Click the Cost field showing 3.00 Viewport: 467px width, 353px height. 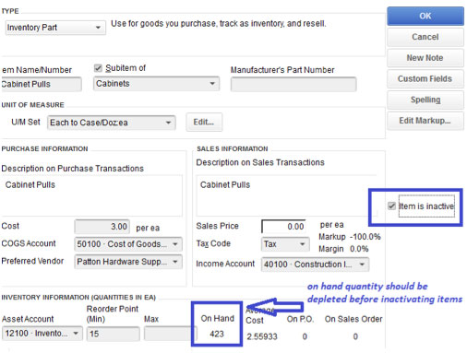click(x=102, y=227)
